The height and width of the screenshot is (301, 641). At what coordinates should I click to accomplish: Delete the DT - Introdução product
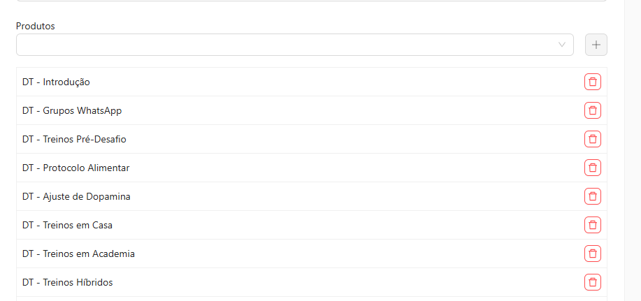coord(592,82)
